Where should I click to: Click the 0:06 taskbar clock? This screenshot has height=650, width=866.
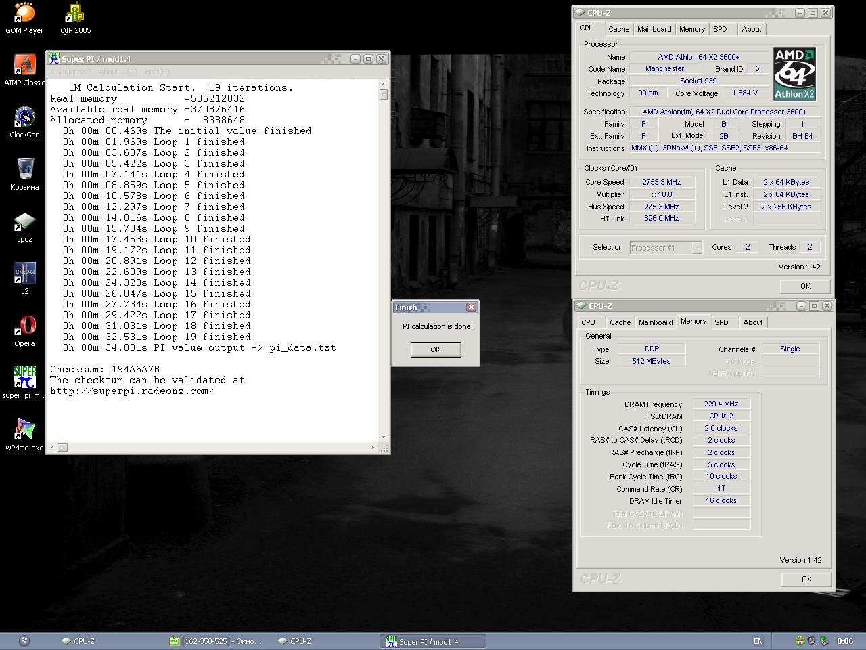[845, 641]
